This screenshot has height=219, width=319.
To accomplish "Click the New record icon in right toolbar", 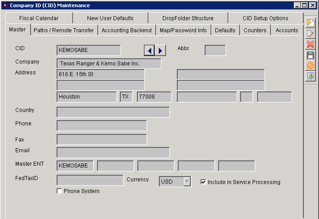I will pyautogui.click(x=310, y=23).
